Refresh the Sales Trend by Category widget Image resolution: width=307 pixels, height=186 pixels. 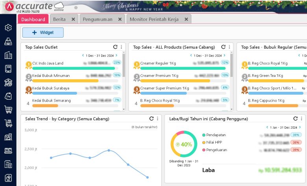point(152,119)
